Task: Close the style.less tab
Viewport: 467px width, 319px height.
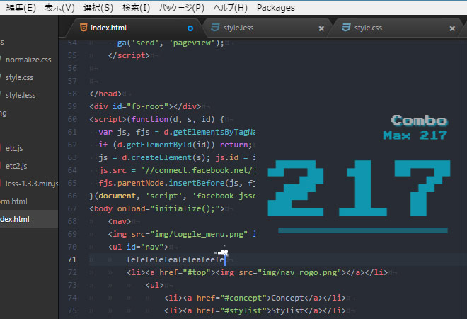Action: (x=321, y=28)
